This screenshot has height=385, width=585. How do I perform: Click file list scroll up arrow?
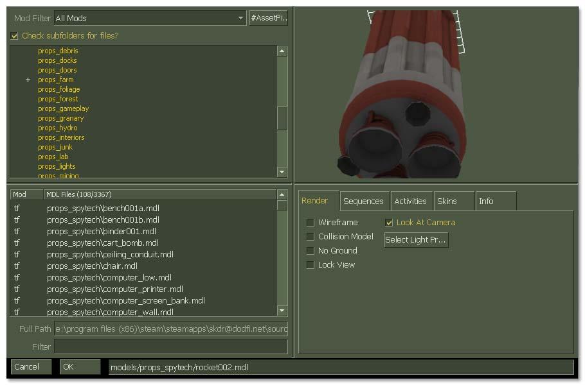[x=282, y=194]
